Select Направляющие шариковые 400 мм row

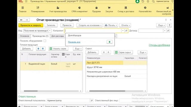tap(116, 72)
